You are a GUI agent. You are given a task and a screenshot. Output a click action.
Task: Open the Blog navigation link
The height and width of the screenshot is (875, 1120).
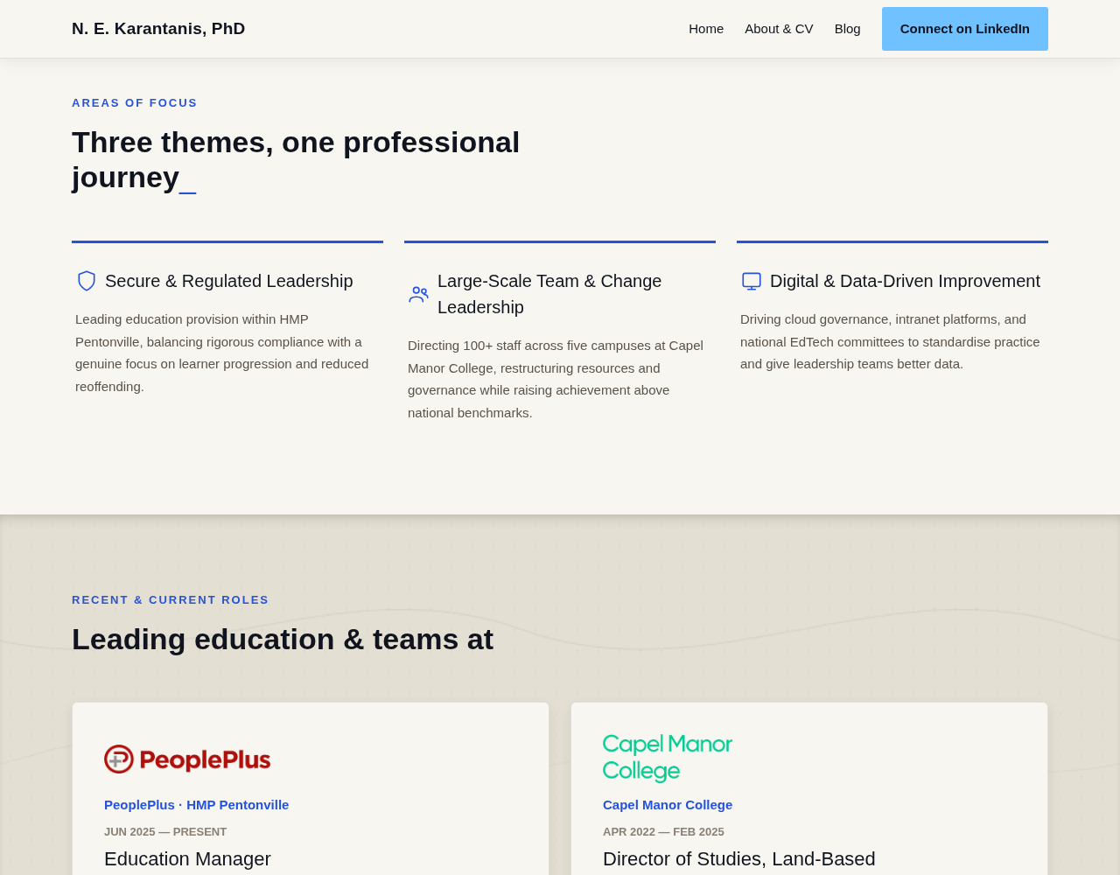point(847,29)
